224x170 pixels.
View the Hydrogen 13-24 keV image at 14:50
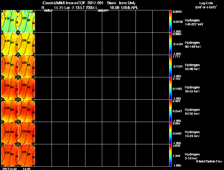[26, 133]
